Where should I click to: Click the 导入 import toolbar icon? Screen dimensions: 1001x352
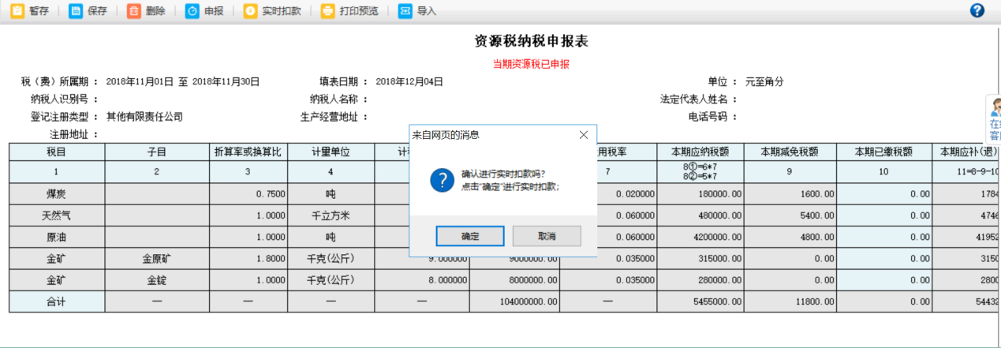click(405, 11)
